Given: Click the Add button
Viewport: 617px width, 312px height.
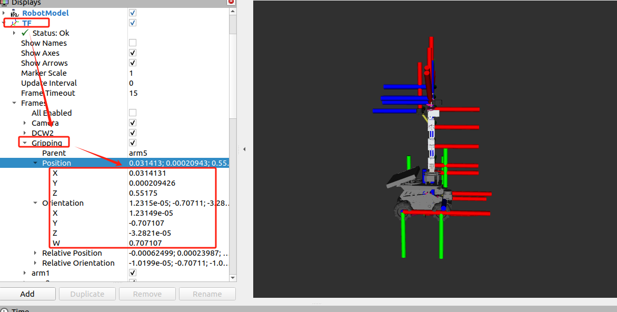Looking at the screenshot, I should (27, 294).
